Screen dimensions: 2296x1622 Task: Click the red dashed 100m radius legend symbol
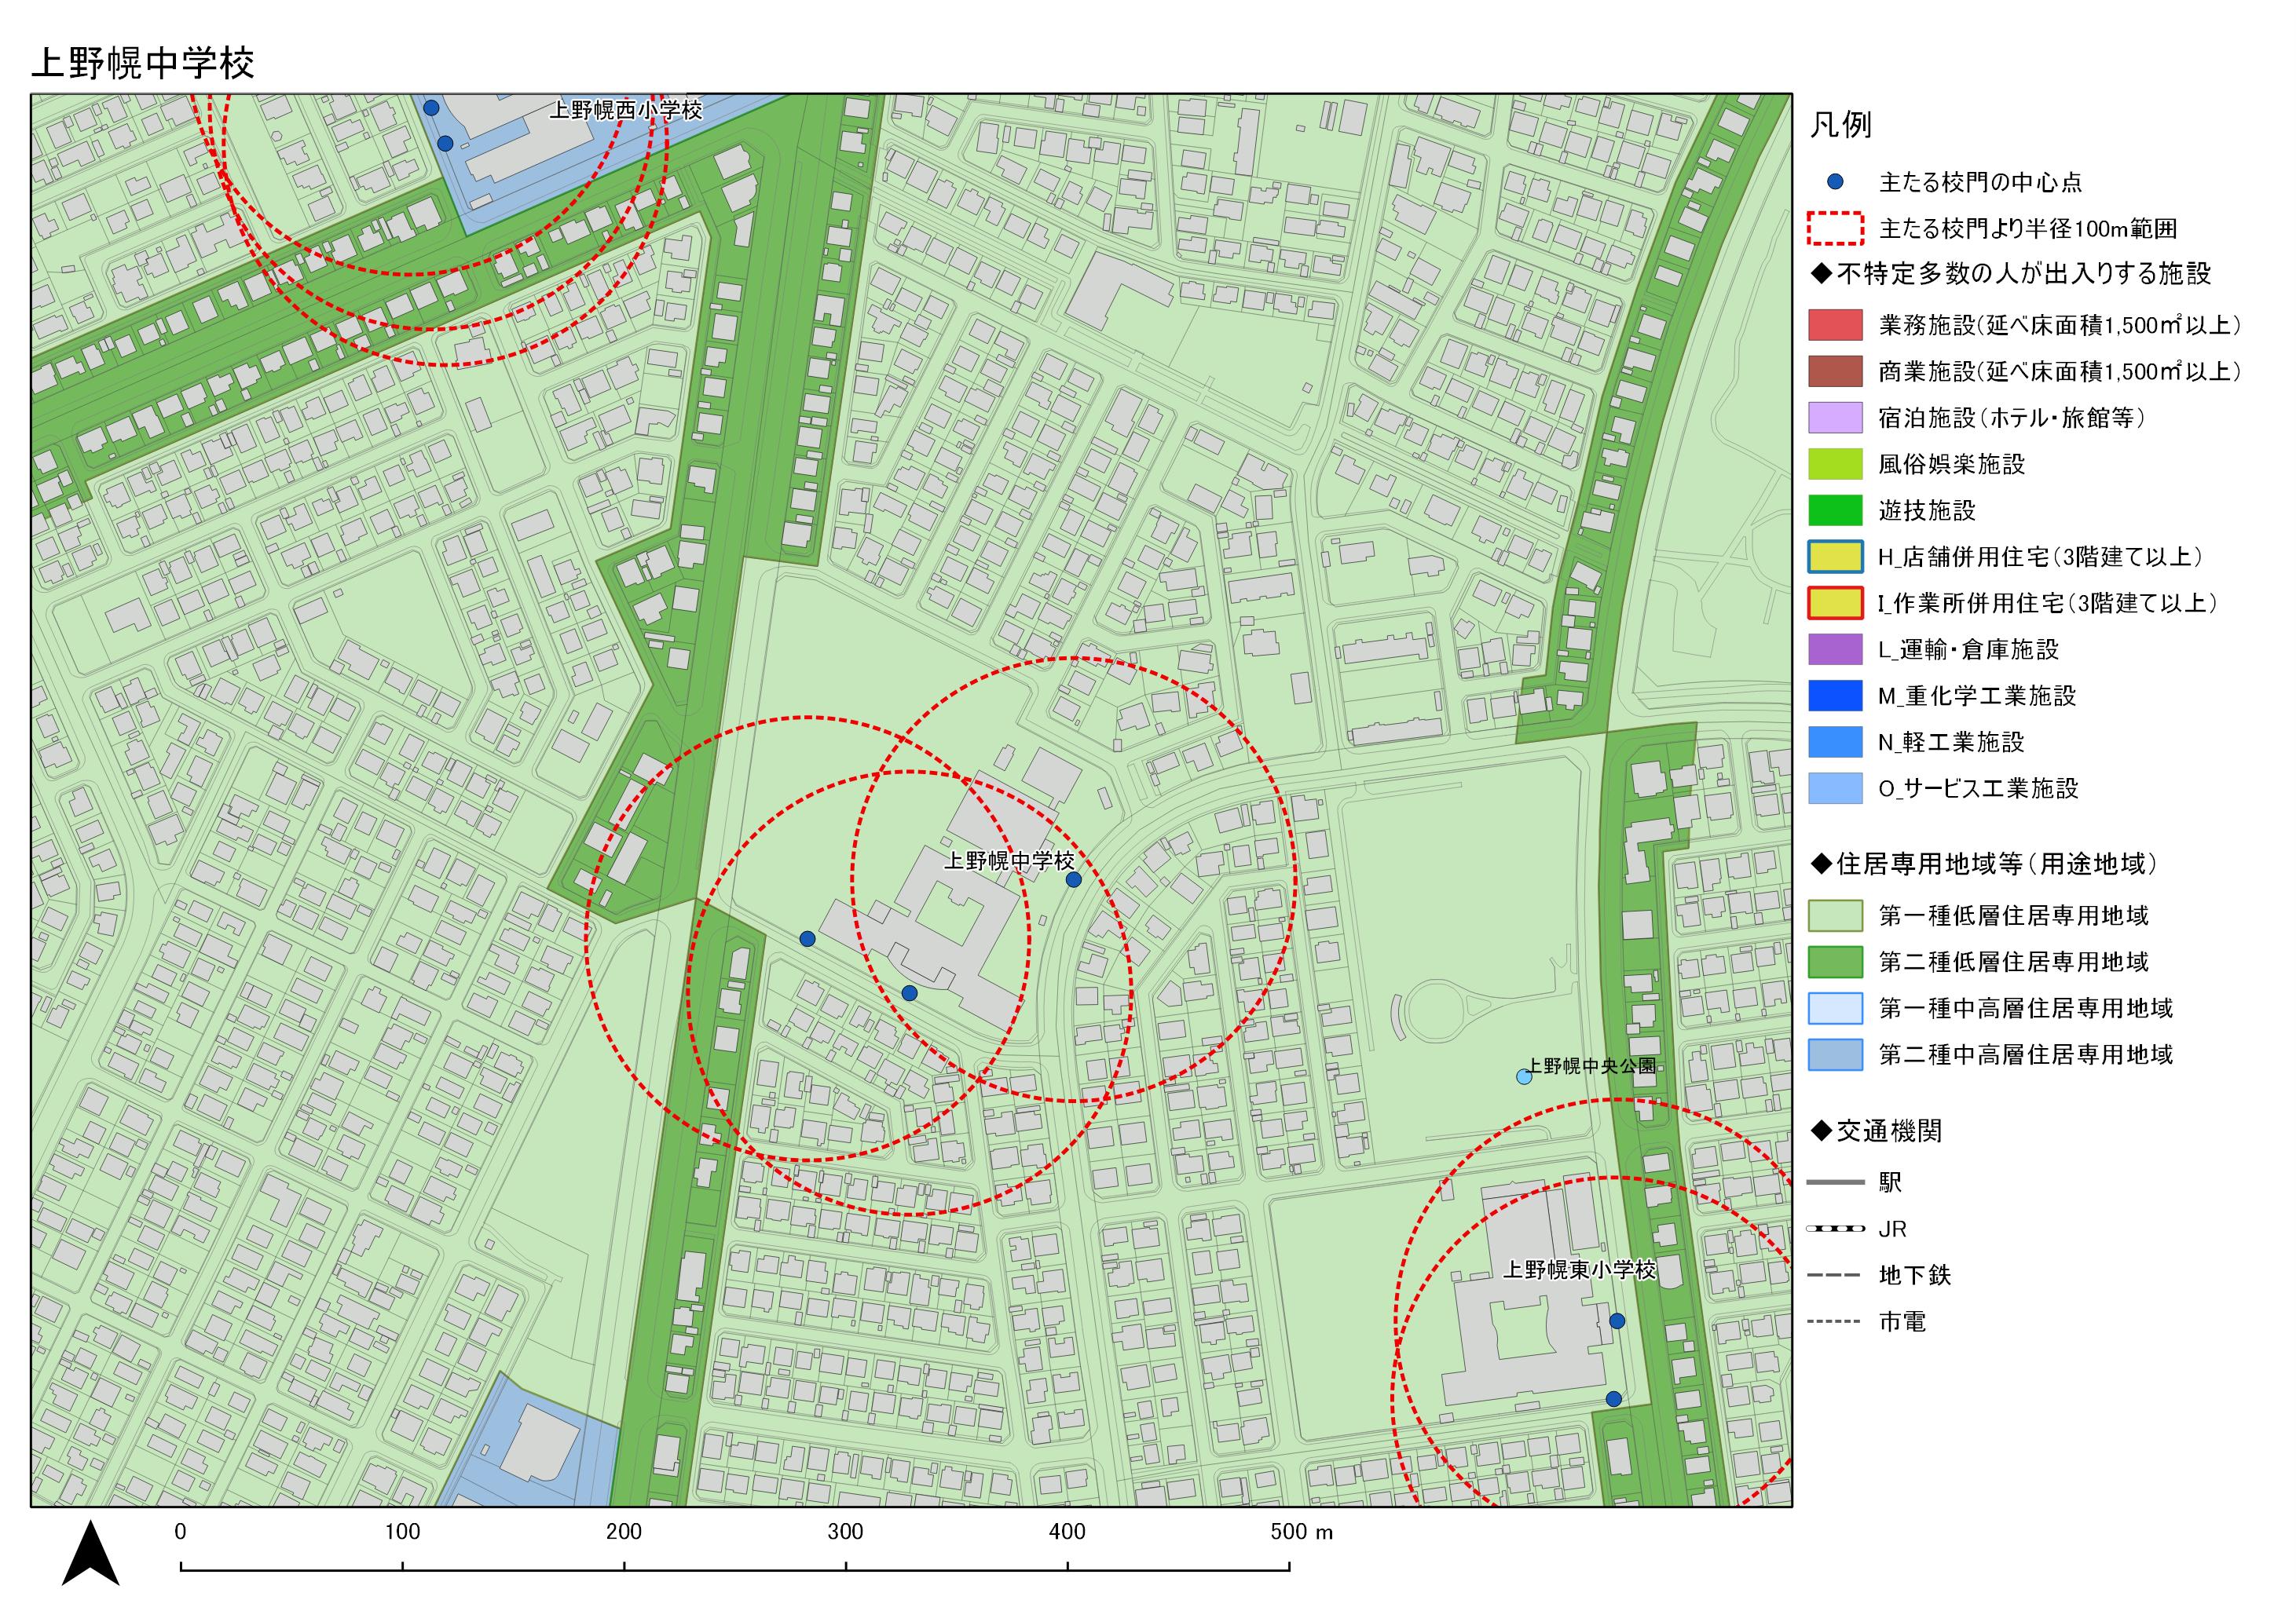tap(1834, 229)
